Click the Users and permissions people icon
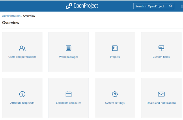The height and width of the screenshot is (120, 183). (22, 48)
